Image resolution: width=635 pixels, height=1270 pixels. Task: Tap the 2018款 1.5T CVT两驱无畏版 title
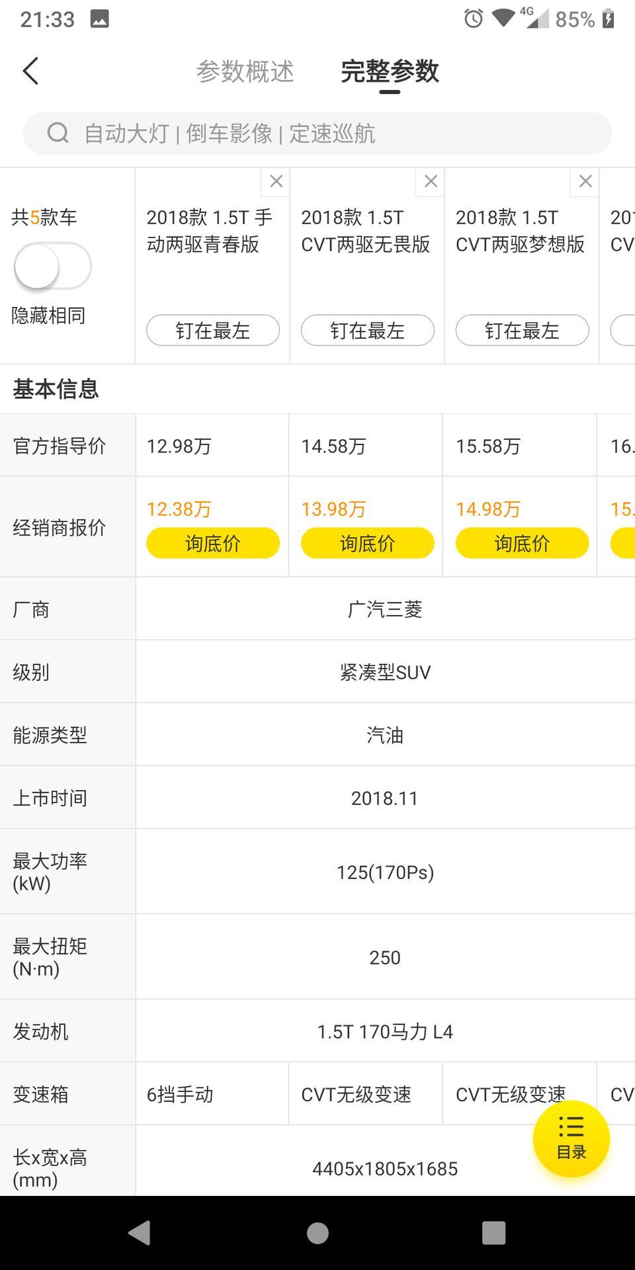(366, 231)
